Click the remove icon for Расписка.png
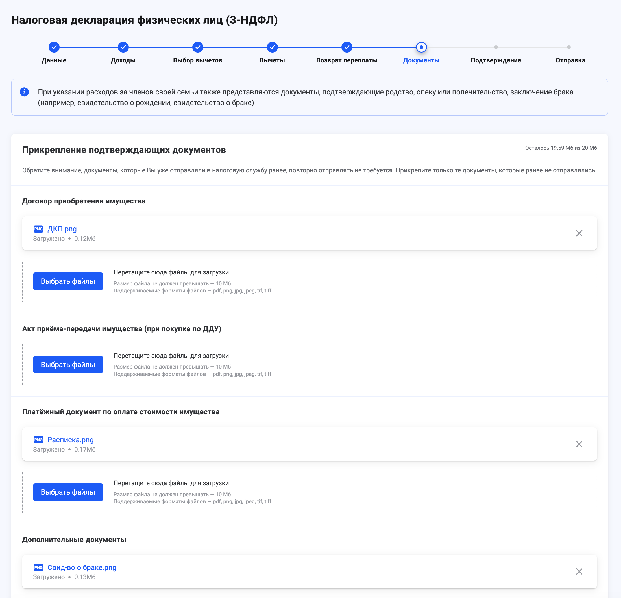The image size is (621, 598). tap(579, 444)
